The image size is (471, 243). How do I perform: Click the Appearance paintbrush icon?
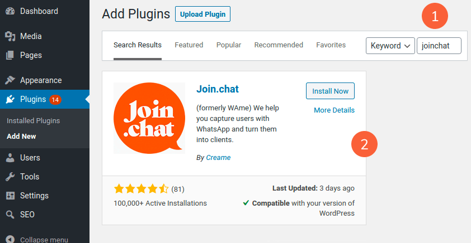pos(10,80)
